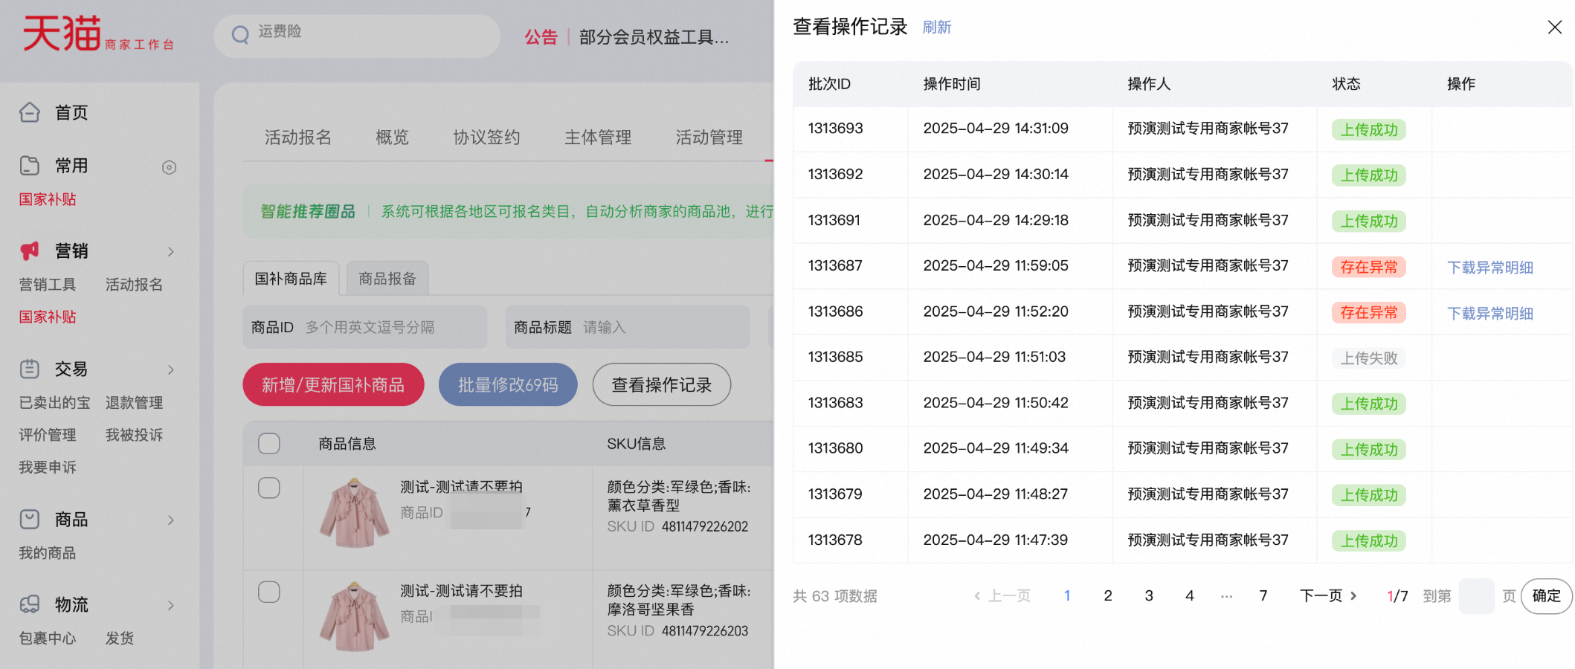Open 发货 in sidebar

[120, 639]
